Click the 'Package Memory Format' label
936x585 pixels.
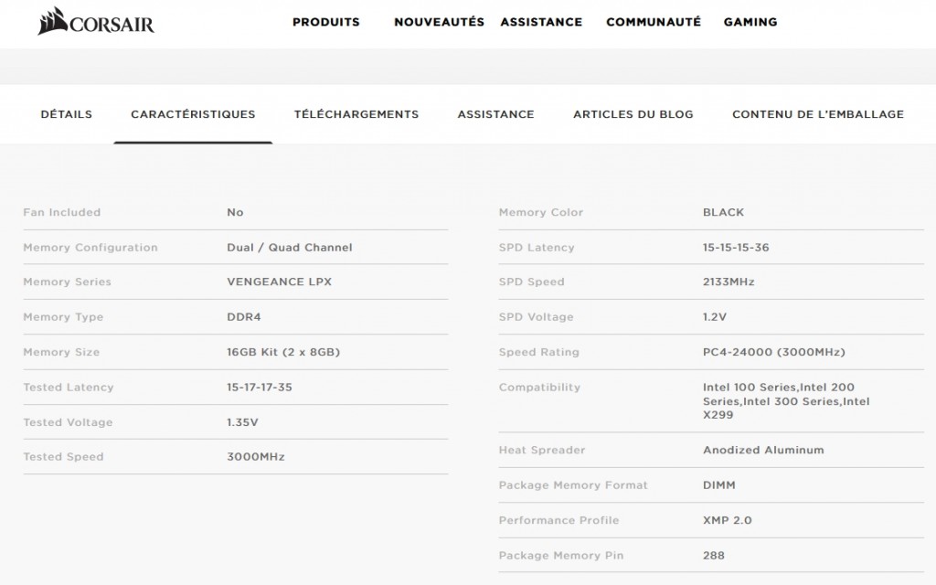[572, 485]
